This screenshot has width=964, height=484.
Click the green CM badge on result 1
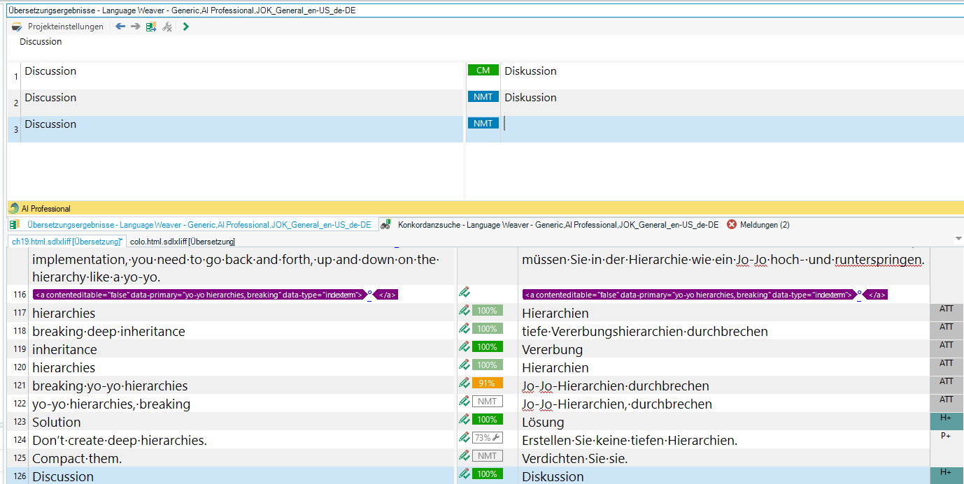(483, 71)
